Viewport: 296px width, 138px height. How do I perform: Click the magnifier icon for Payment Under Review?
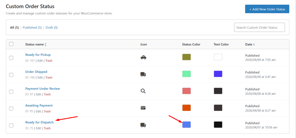(x=143, y=91)
